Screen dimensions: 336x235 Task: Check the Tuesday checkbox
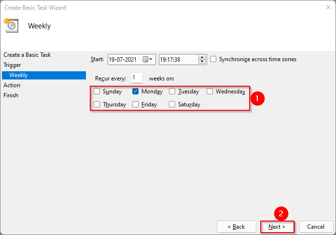tap(172, 91)
